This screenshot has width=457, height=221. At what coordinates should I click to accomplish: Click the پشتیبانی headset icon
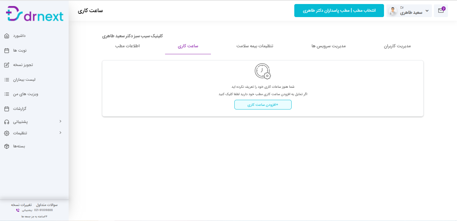(x=7, y=122)
